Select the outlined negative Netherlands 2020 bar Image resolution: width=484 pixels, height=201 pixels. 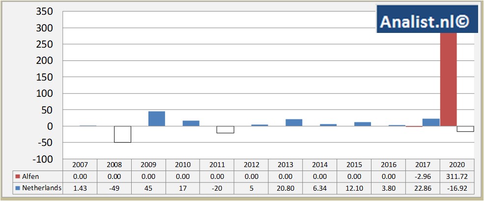(465, 129)
